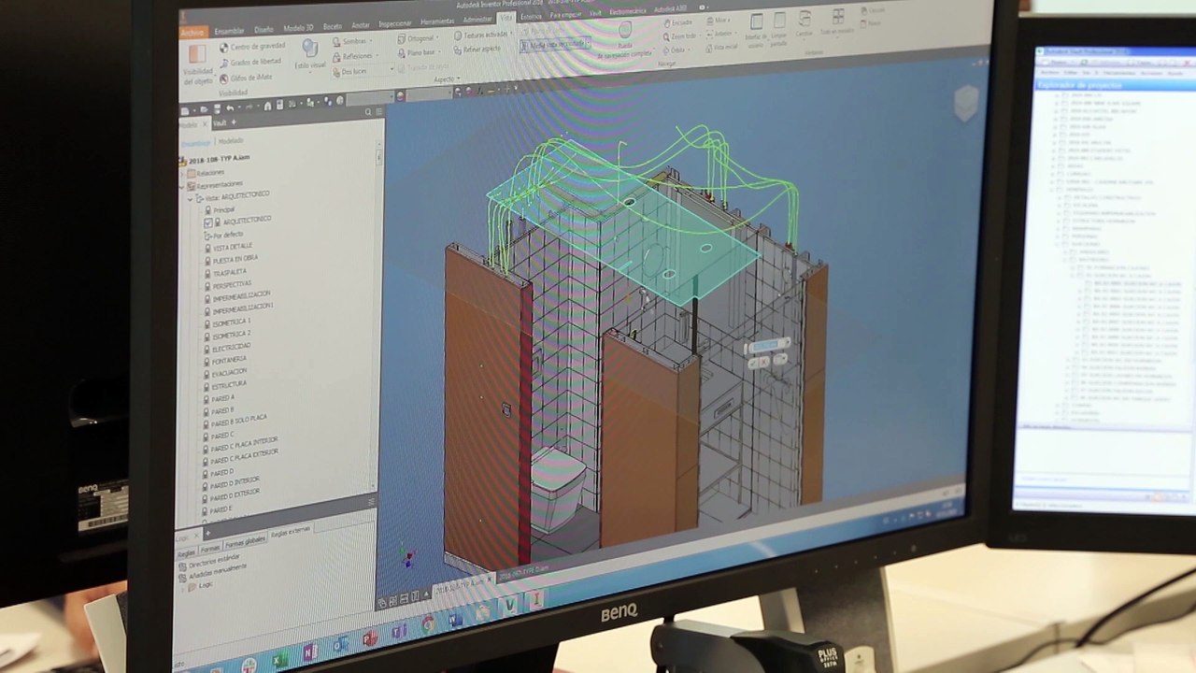1196x673 pixels.
Task: Switch to the Modelo 3D ribbon tab
Action: tap(298, 27)
